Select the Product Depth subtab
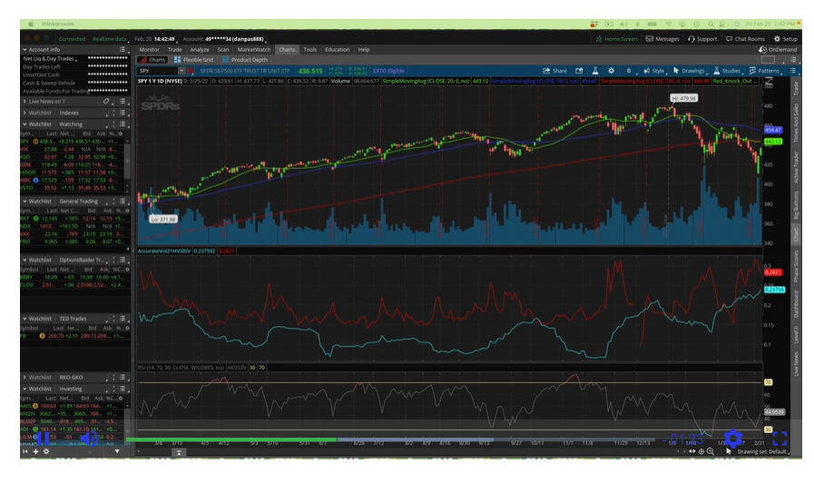 tap(244, 60)
